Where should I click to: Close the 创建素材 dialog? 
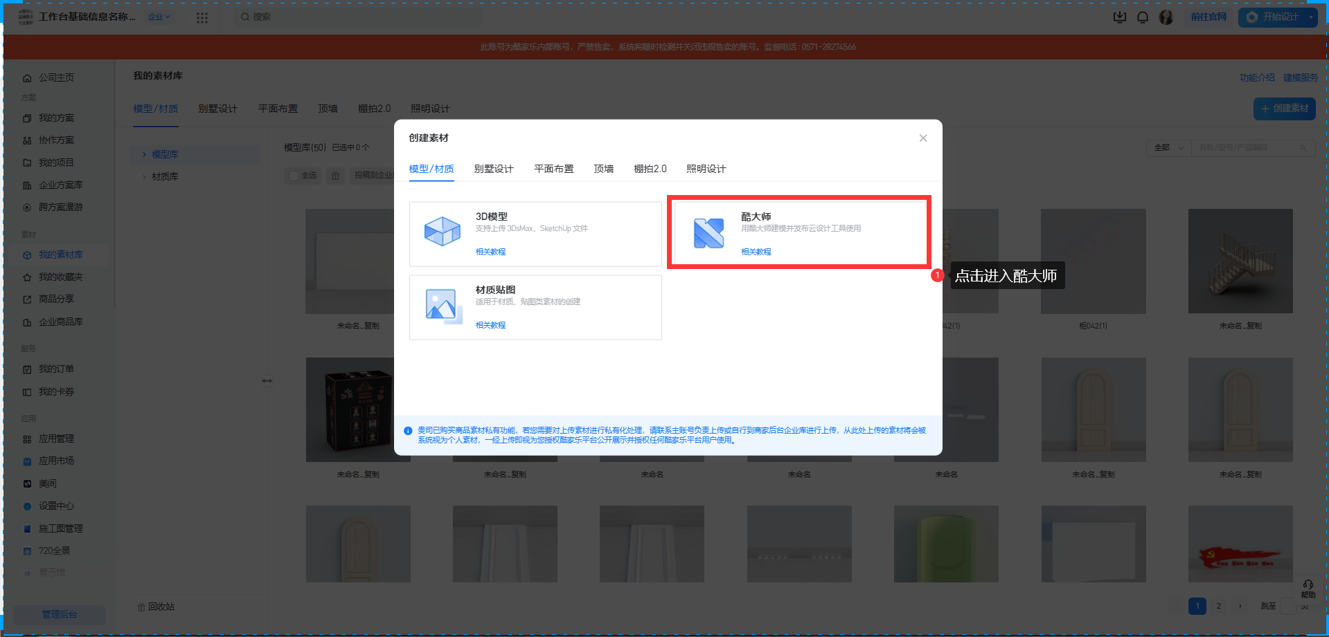[923, 138]
